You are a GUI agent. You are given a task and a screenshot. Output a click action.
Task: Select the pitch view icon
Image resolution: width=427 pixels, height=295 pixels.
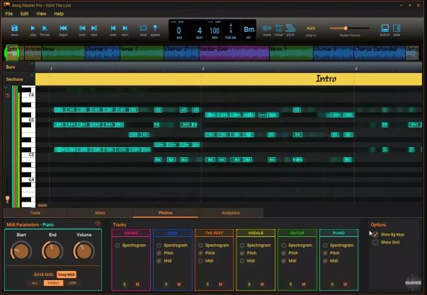point(290,28)
